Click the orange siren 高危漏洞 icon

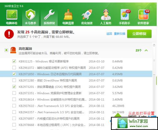coord(13,50)
